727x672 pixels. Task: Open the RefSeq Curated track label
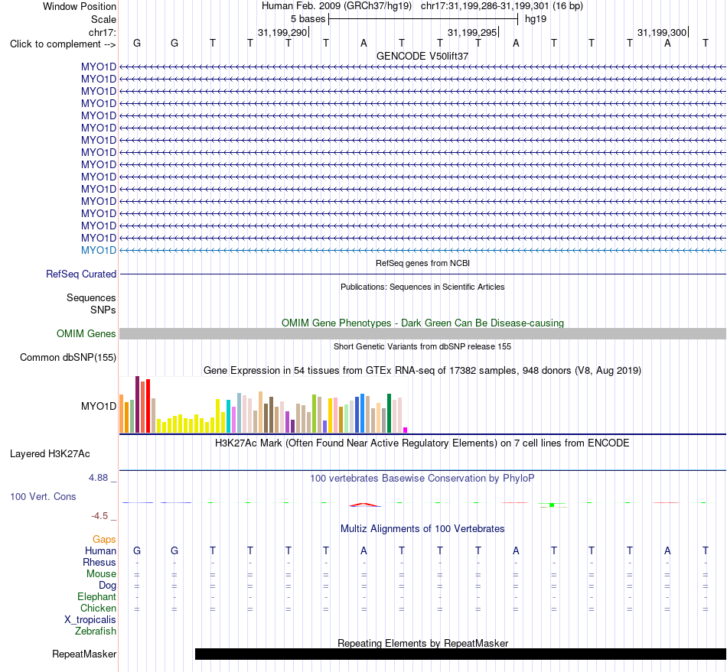point(80,274)
